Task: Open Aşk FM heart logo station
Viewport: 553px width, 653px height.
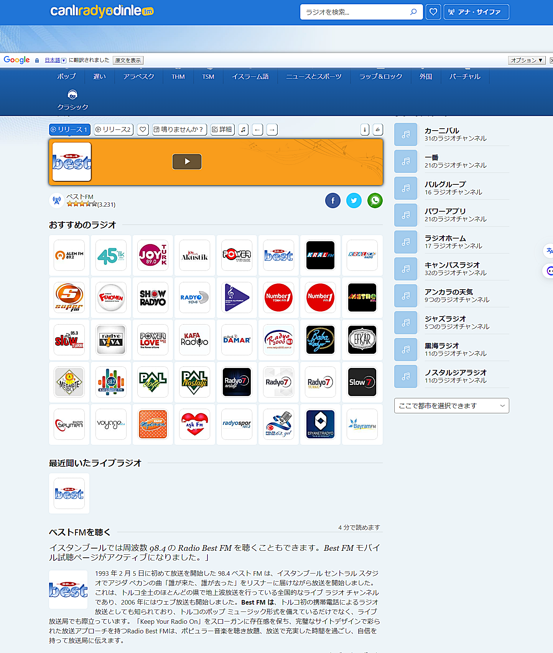Action: [x=195, y=424]
